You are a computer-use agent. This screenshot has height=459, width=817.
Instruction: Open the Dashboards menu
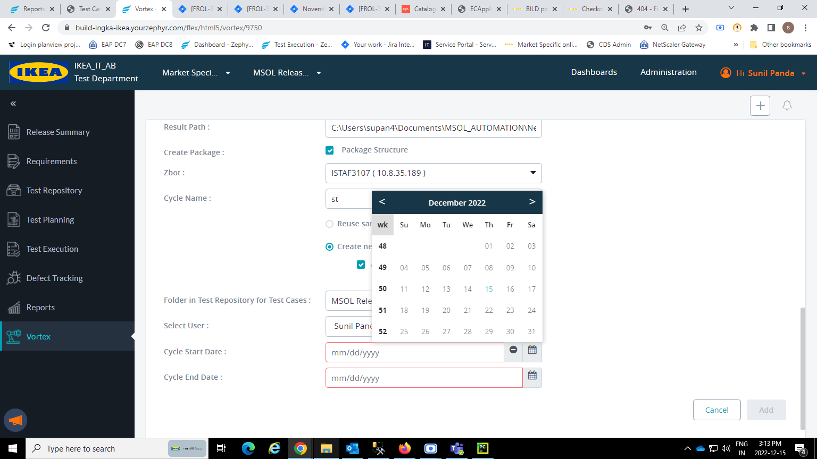pos(594,72)
